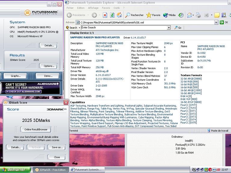
Task: Click the Edit with Word icon
Action: (206, 15)
